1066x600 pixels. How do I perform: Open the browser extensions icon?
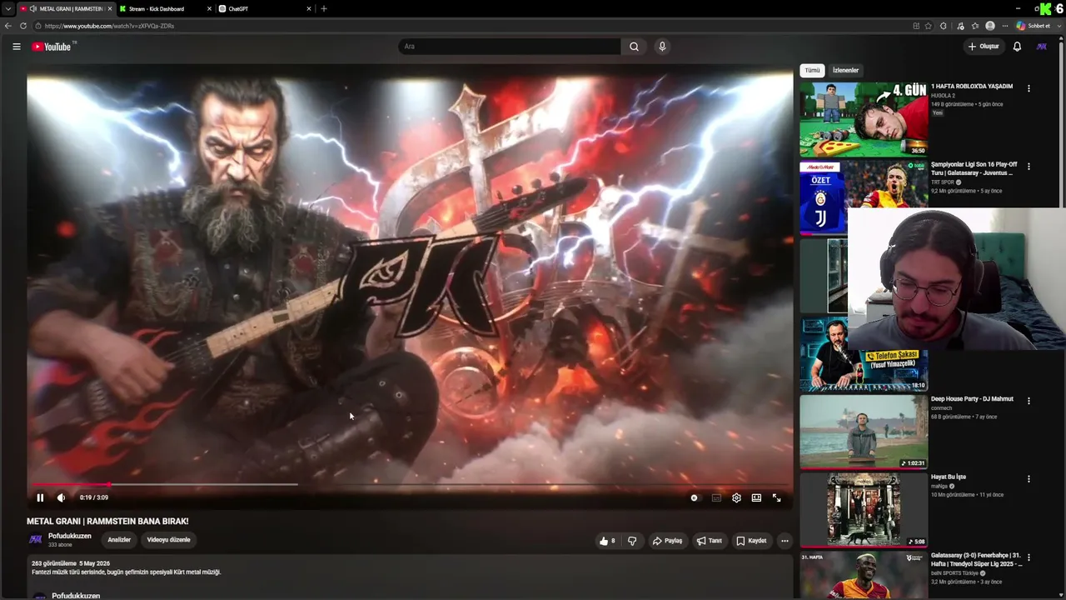coord(943,26)
